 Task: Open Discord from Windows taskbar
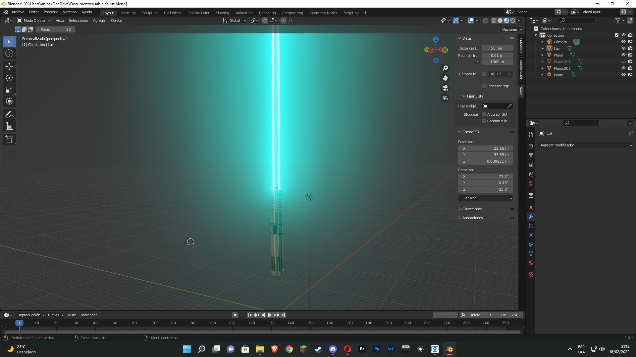coord(333,349)
